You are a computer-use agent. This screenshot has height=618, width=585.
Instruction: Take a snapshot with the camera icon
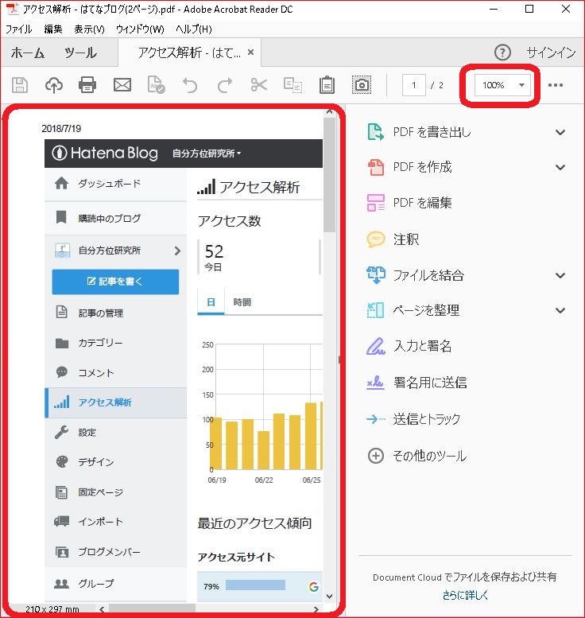tap(361, 85)
